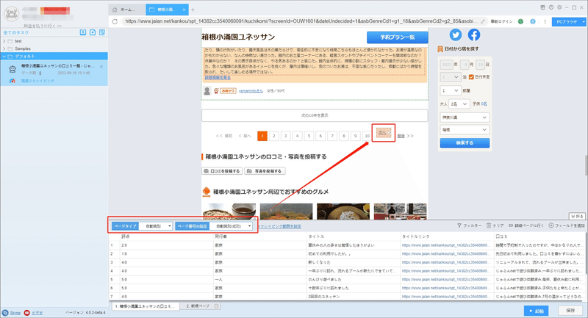This screenshot has height=318, width=588.
Task: Expand the Samples folder
Action: pyautogui.click(x=4, y=48)
